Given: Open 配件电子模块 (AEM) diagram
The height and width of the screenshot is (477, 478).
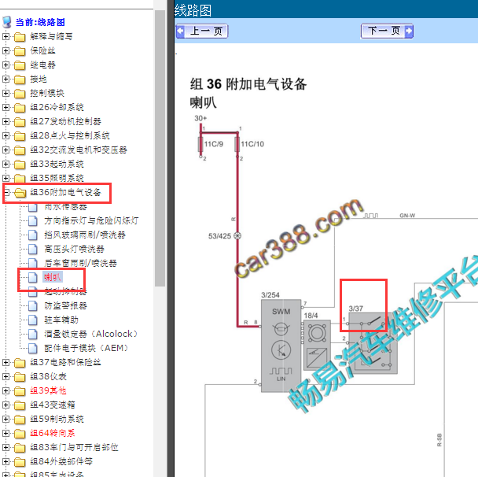Looking at the screenshot, I should [86, 348].
